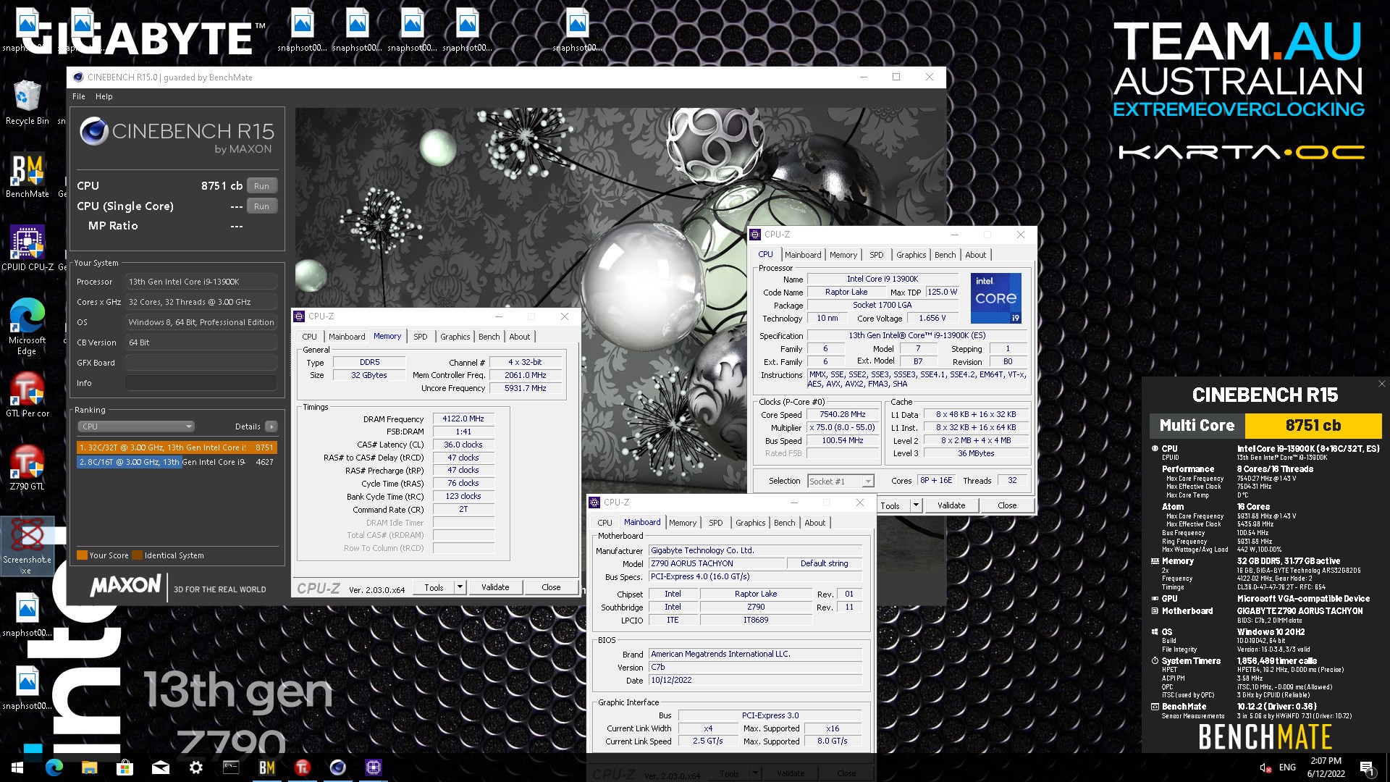The height and width of the screenshot is (782, 1390).
Task: Run the CPU (Single Core) test
Action: (x=262, y=206)
